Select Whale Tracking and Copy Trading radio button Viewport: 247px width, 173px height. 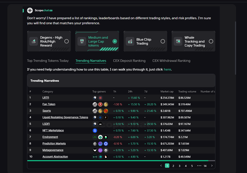coord(211,41)
